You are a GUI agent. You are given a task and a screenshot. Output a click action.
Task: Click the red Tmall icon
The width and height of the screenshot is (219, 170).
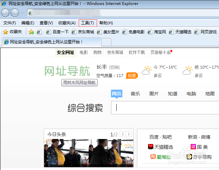151,147
